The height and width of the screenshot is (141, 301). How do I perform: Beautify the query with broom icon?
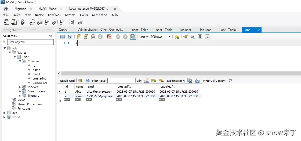(185, 37)
